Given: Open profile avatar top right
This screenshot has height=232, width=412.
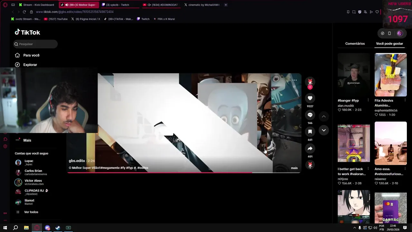Looking at the screenshot, I should click(400, 33).
